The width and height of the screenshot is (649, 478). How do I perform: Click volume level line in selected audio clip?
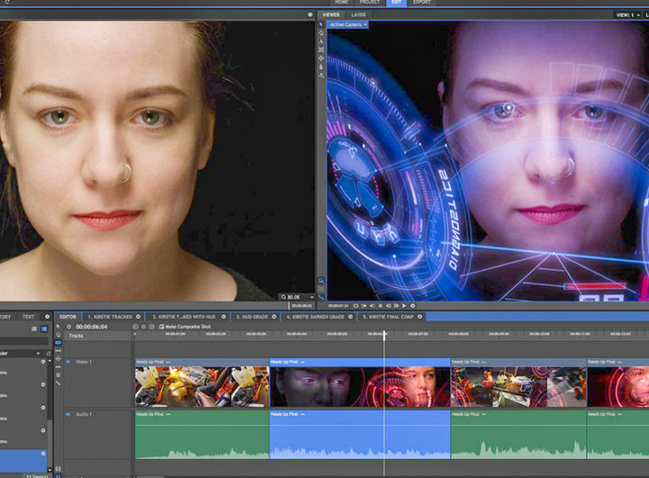[x=360, y=426]
